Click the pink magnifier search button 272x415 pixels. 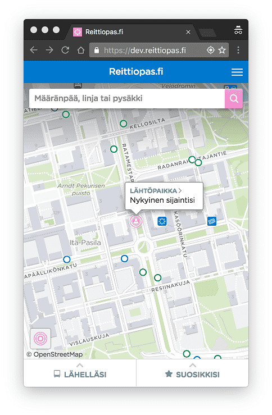pos(234,98)
